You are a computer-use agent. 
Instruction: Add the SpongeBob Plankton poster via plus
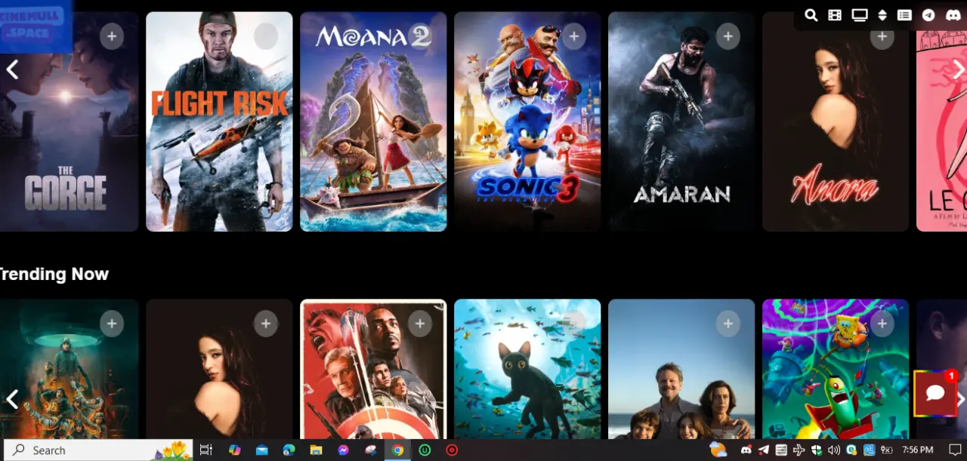(x=882, y=324)
